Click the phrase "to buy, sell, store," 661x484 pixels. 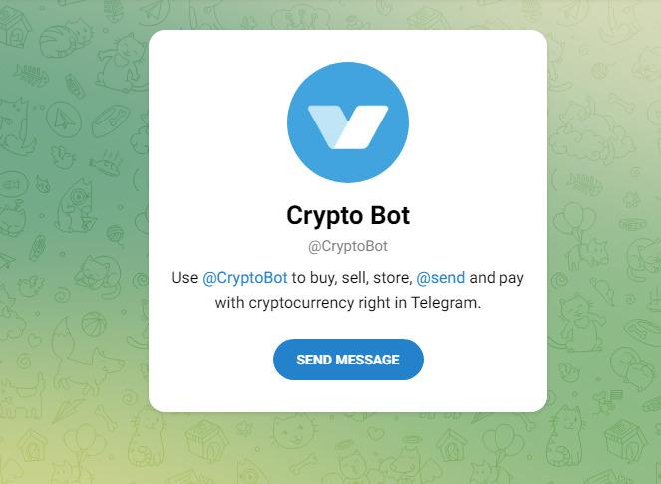[352, 278]
